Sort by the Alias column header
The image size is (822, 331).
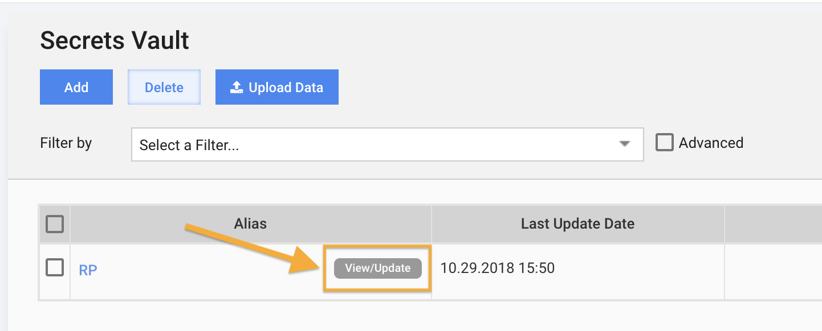(250, 224)
